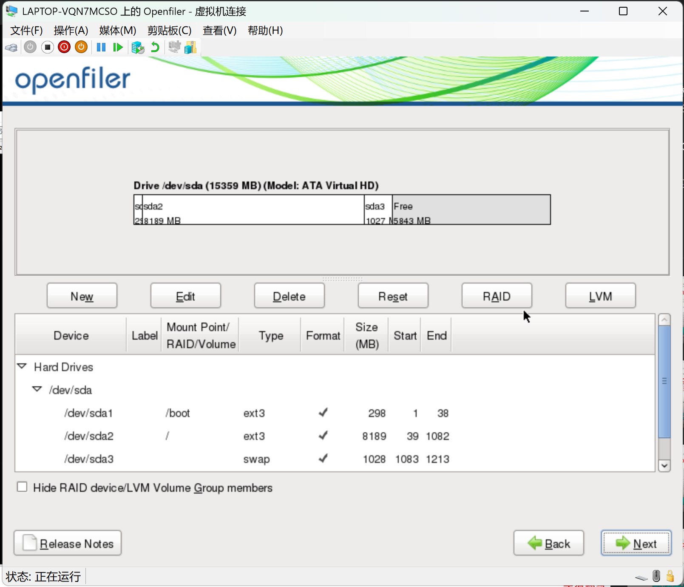Click the Delete partition button
684x587 pixels.
289,296
